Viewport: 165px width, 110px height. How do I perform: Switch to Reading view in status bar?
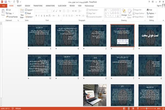[x=133, y=109]
